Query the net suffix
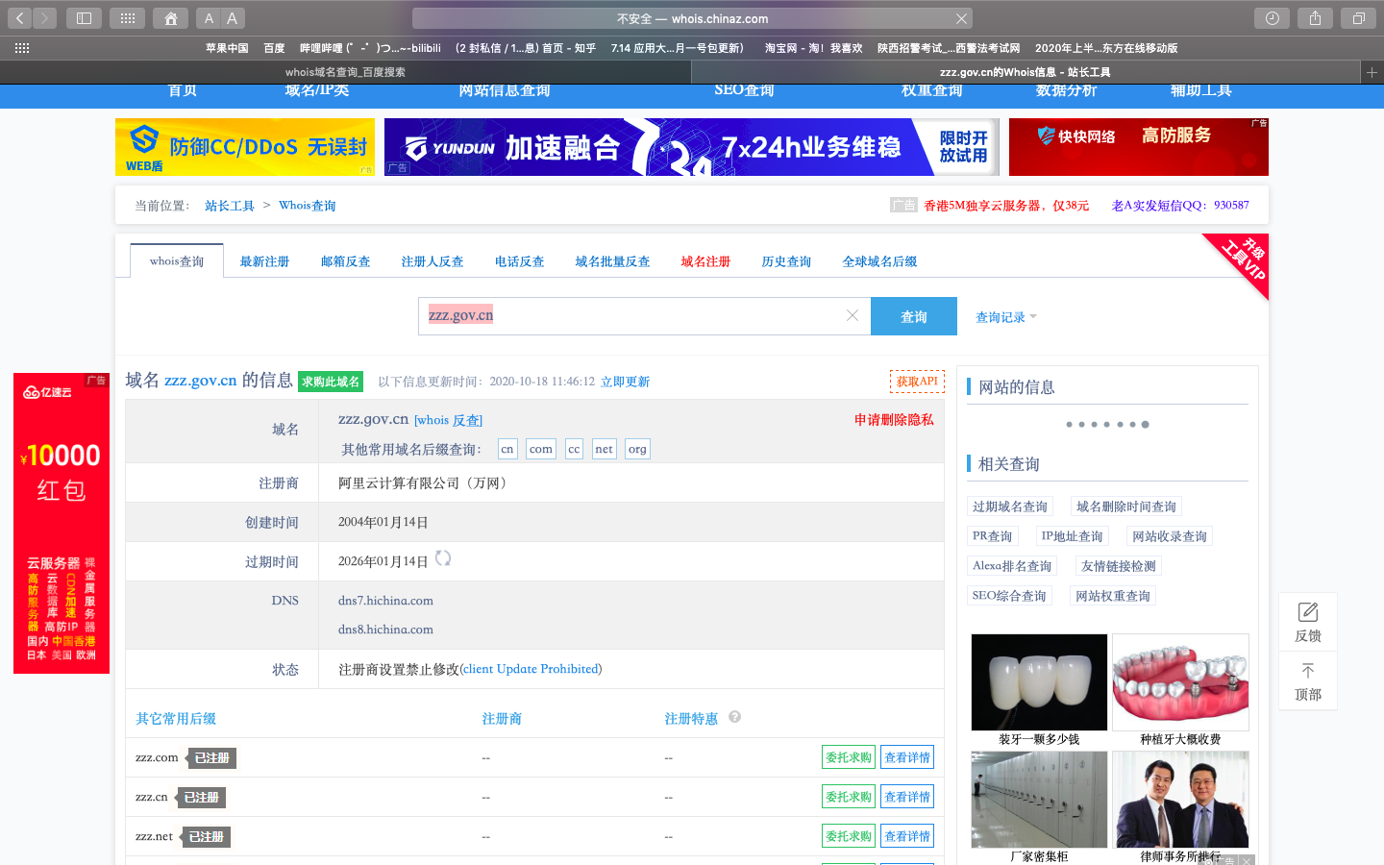The width and height of the screenshot is (1384, 865). 604,449
